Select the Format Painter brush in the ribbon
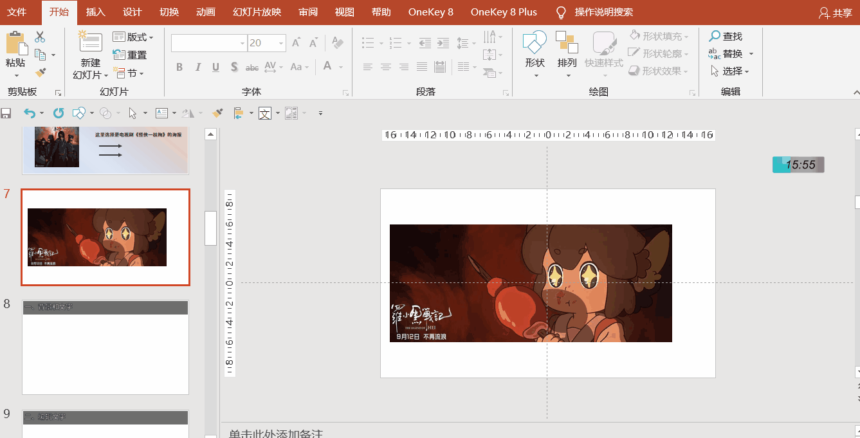This screenshot has height=438, width=860. (41, 73)
